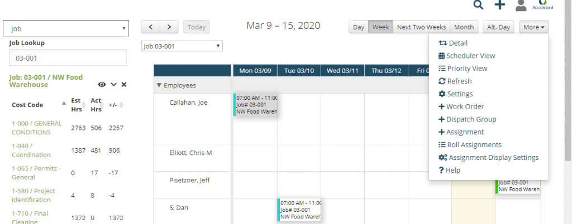Close the job panel with X icon

123,84
